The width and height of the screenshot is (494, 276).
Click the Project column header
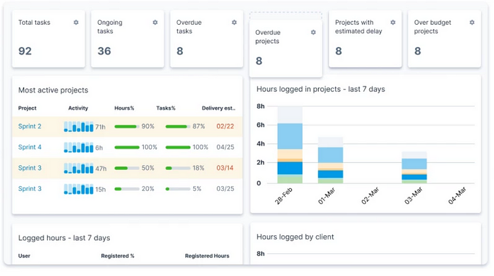[x=27, y=108]
